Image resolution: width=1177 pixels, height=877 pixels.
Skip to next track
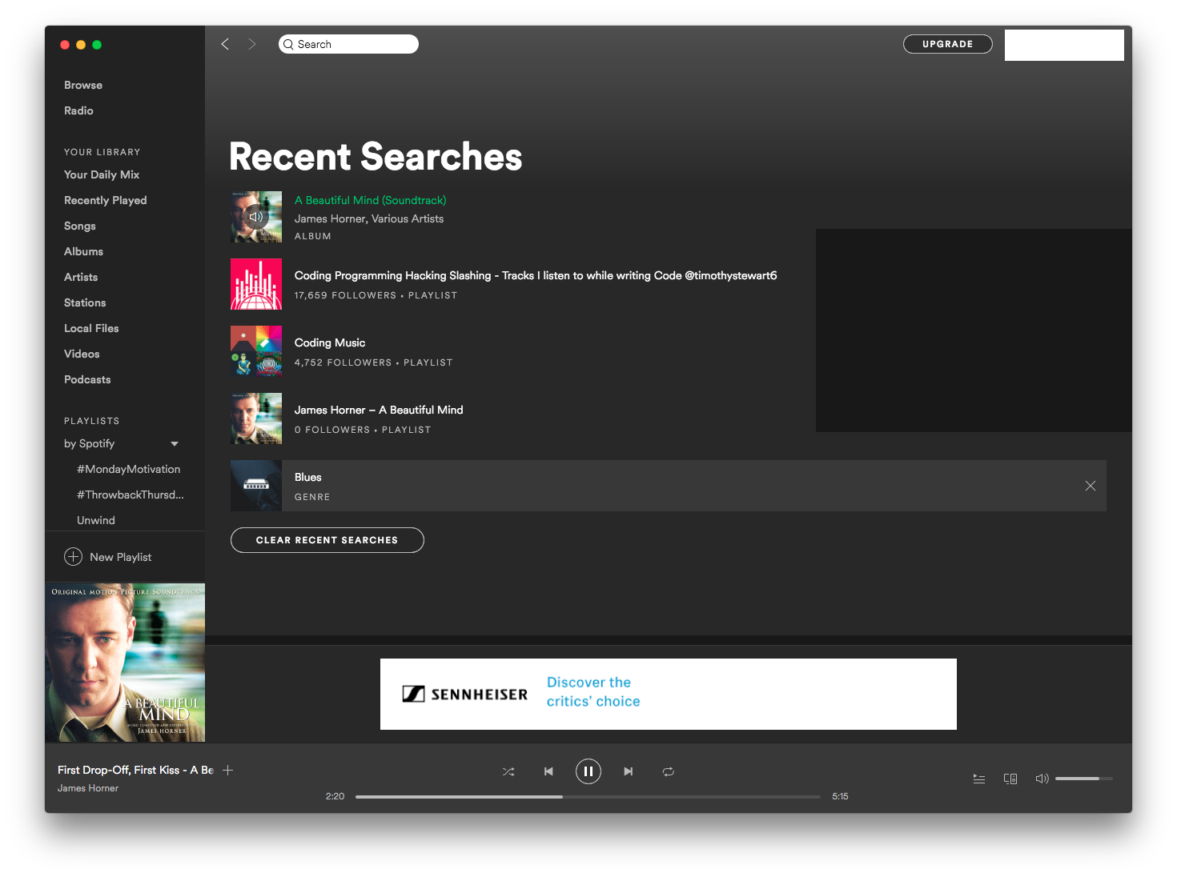tap(629, 771)
